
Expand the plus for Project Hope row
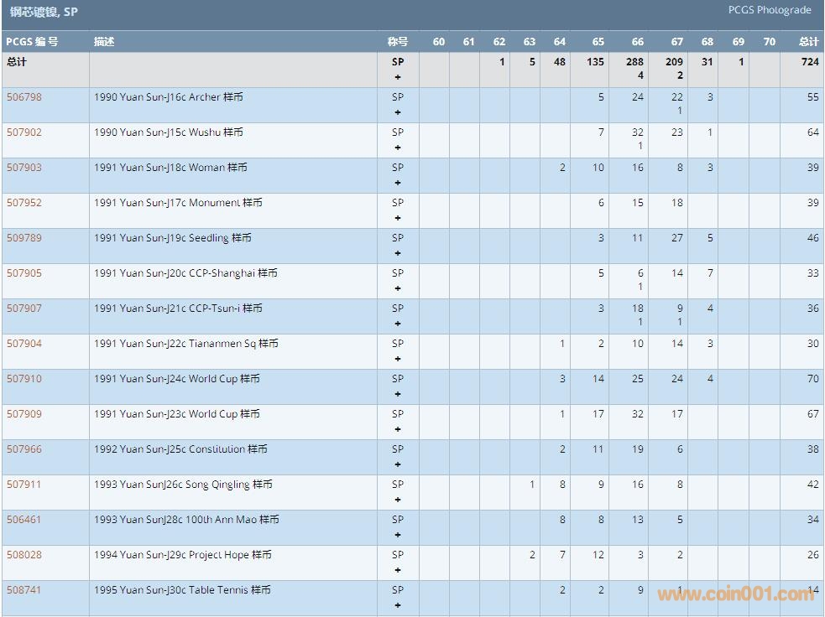[x=398, y=570]
